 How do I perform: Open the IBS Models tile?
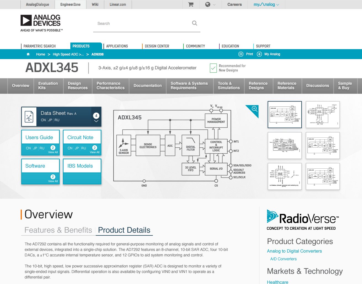[82, 171]
